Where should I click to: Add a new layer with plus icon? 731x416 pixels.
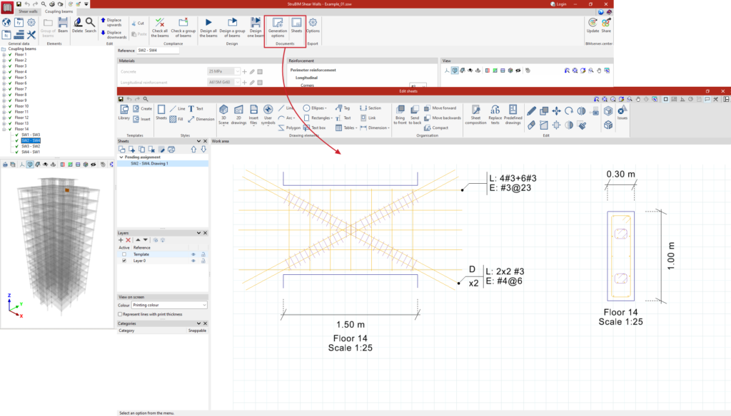point(121,241)
